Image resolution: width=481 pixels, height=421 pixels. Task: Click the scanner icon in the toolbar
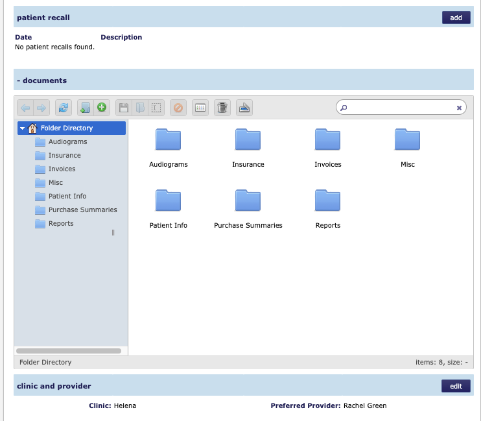[x=244, y=108]
